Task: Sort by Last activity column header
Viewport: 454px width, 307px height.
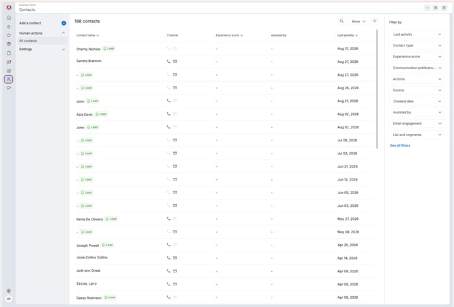Action: pos(348,35)
